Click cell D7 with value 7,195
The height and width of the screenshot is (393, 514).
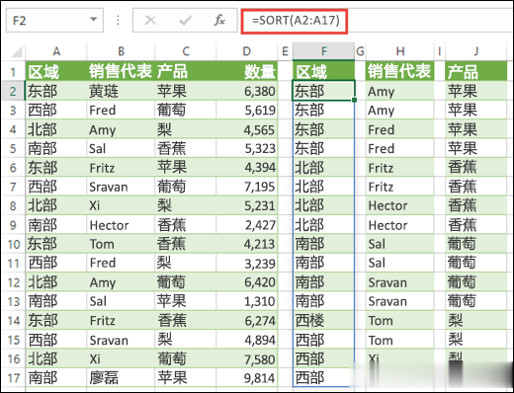[247, 187]
